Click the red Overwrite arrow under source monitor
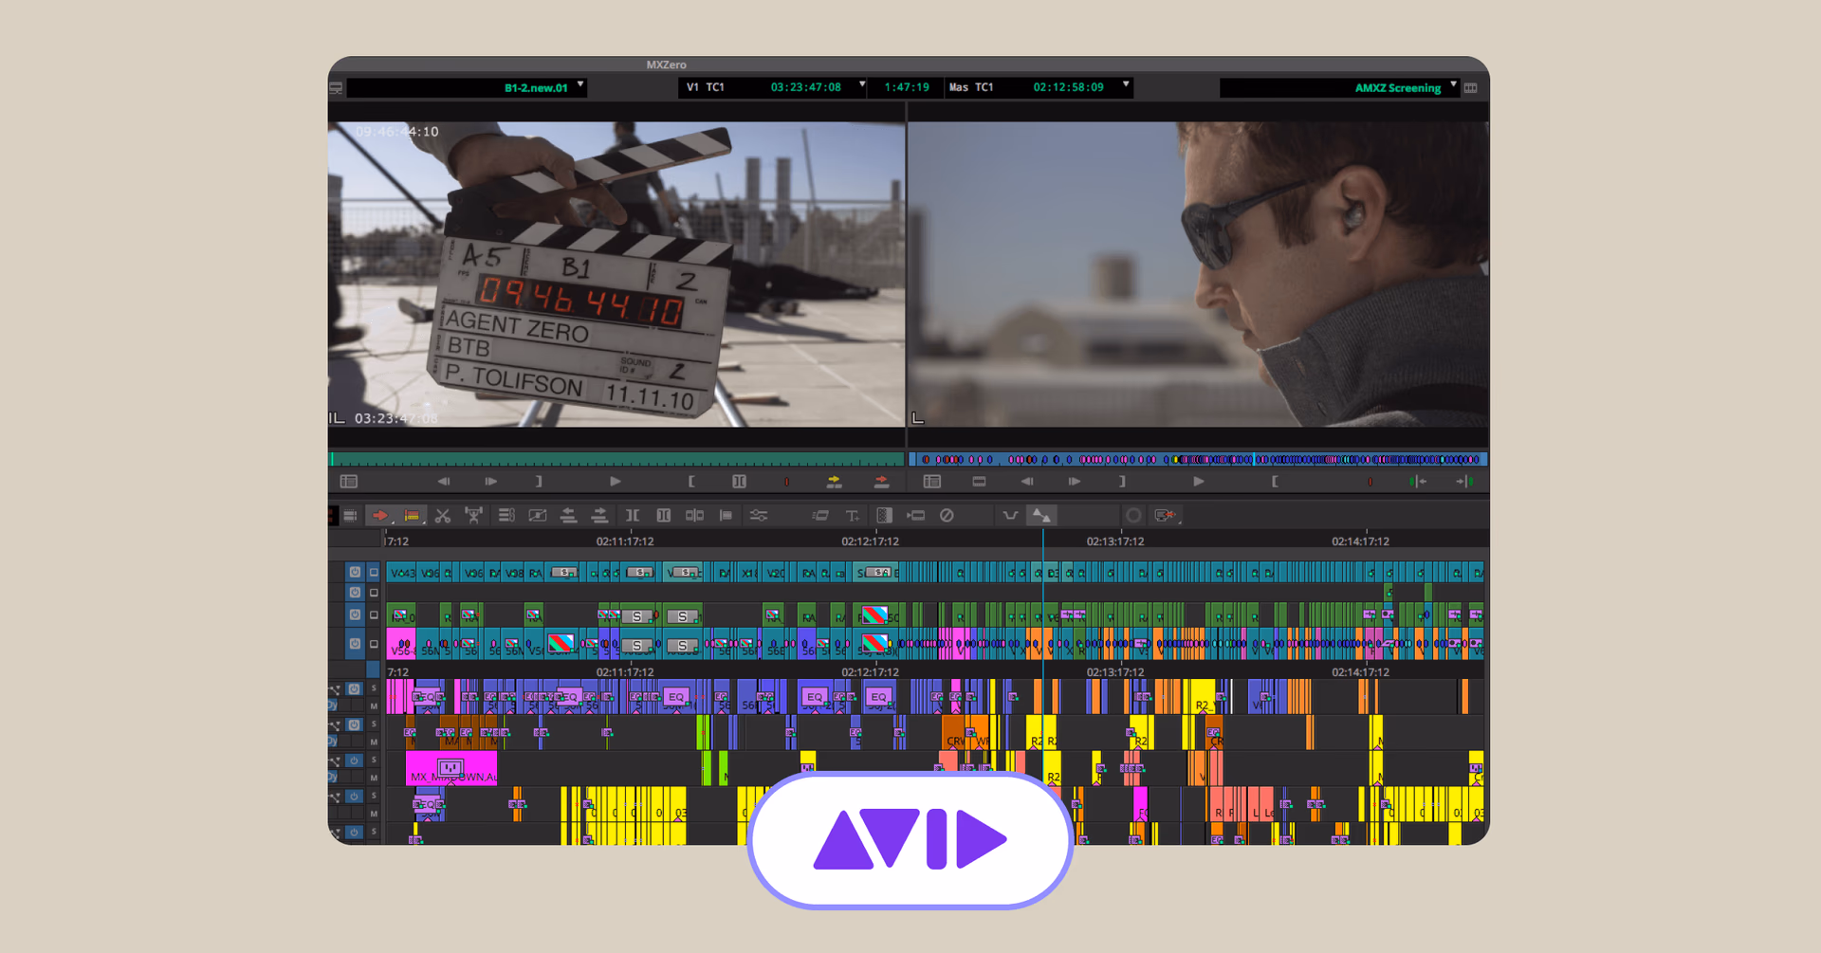This screenshot has height=953, width=1821. 881,482
